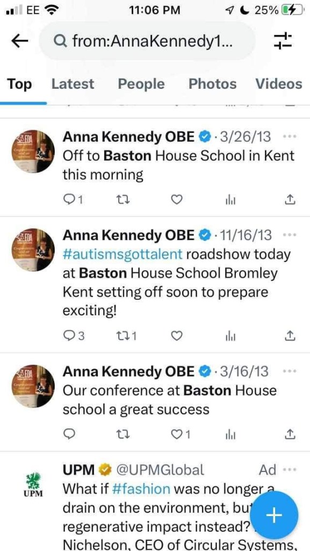View analytics on the 3/26/13 tweet
310x551 pixels.
click(230, 199)
